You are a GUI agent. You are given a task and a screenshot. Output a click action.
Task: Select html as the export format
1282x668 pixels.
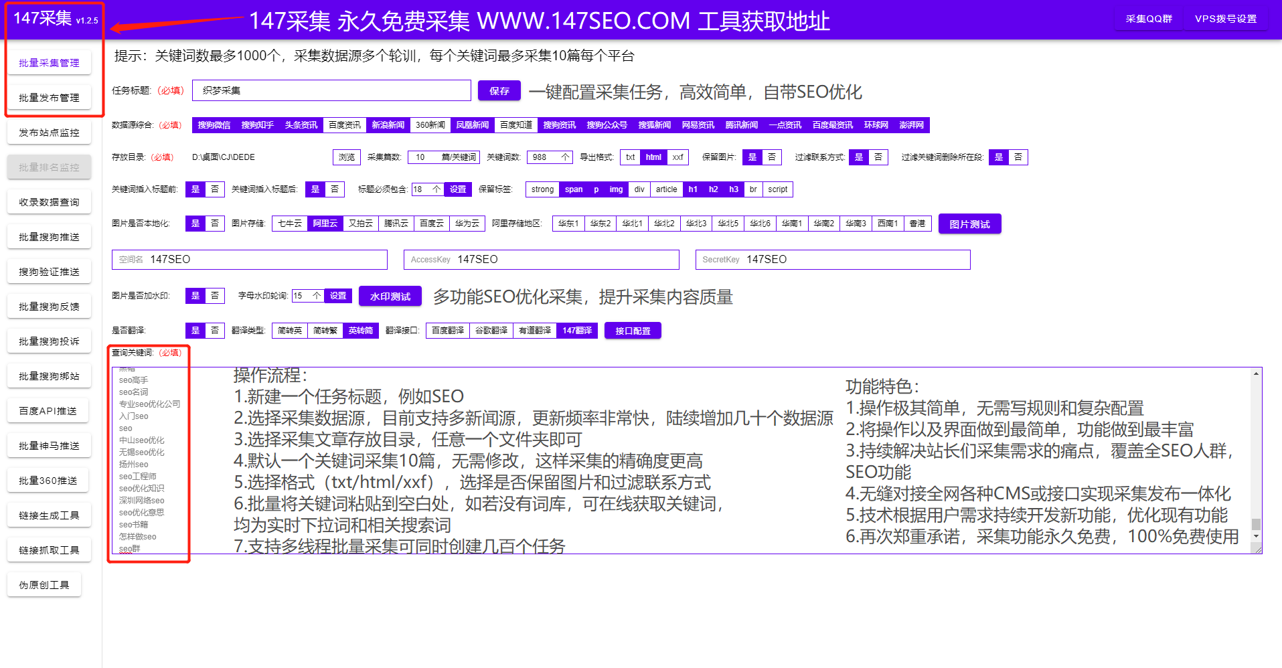coord(653,157)
